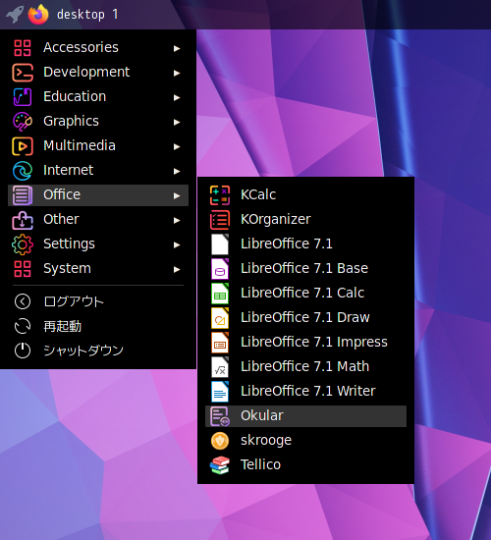
Task: Expand the Other submenu arrow
Action: point(177,220)
